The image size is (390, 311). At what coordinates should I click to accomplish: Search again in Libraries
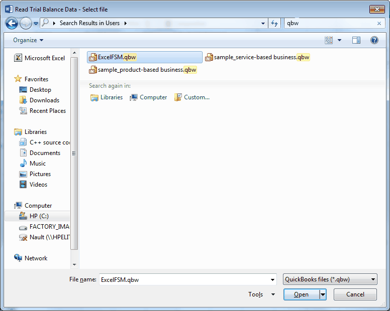click(107, 97)
